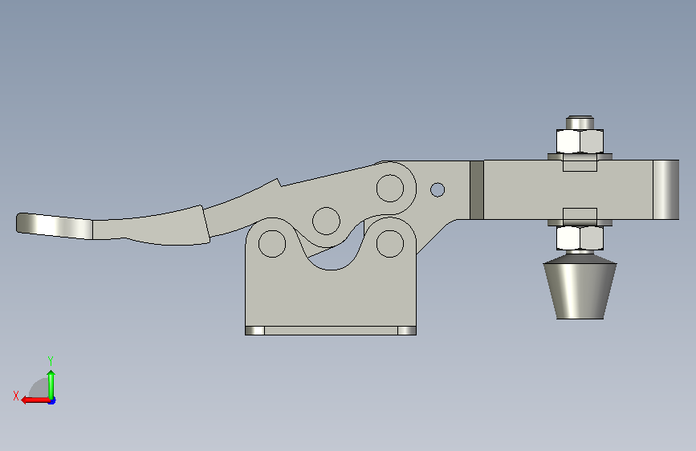Select the small hole beside the arm pivot
696x451 pixels.
coord(438,190)
